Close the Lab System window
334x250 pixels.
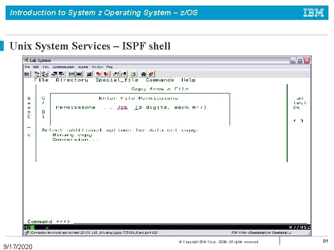click(x=307, y=60)
